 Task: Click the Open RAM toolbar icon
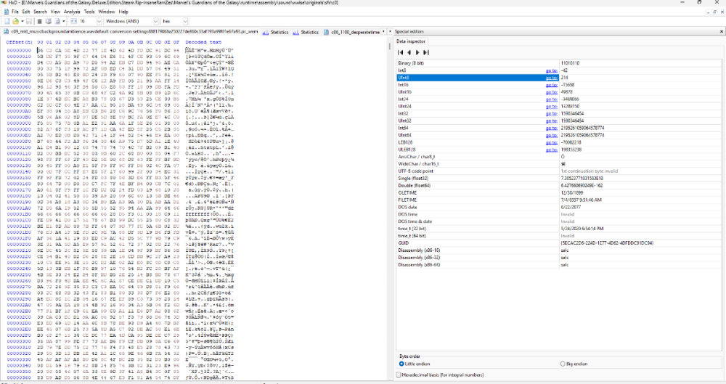40,21
